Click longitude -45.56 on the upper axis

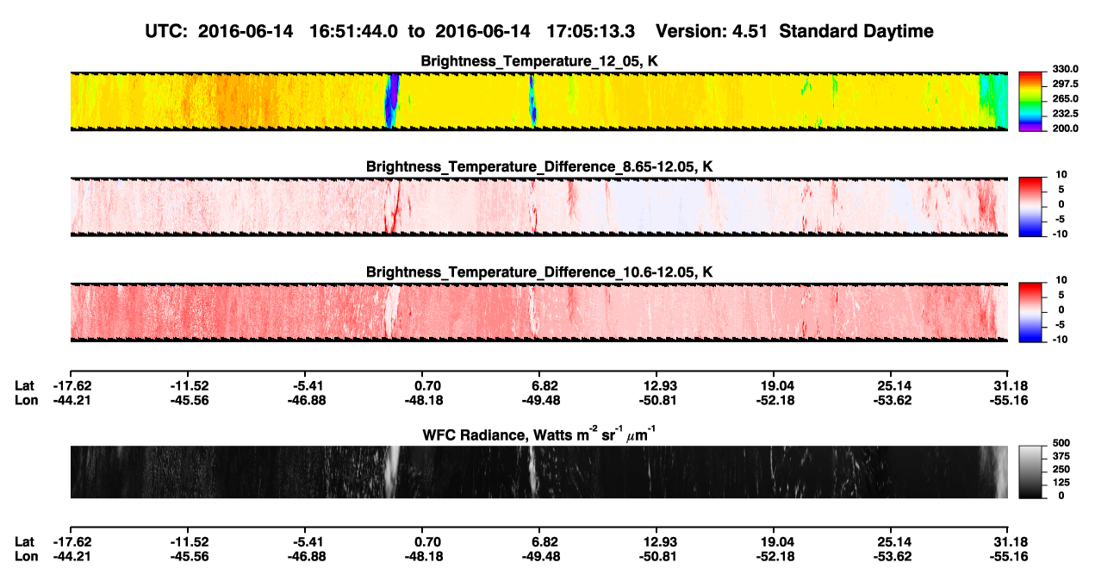pos(189,400)
